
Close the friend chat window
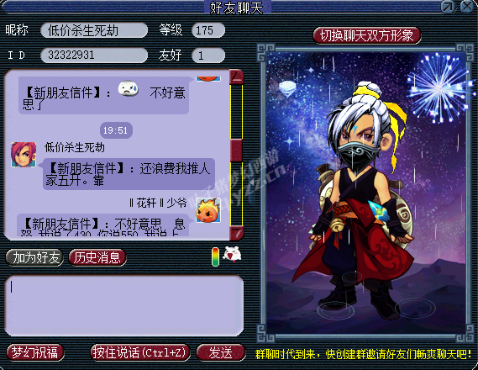coord(467,7)
